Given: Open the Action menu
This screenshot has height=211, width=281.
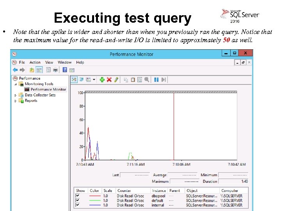Looking at the screenshot, I should tap(35, 63).
